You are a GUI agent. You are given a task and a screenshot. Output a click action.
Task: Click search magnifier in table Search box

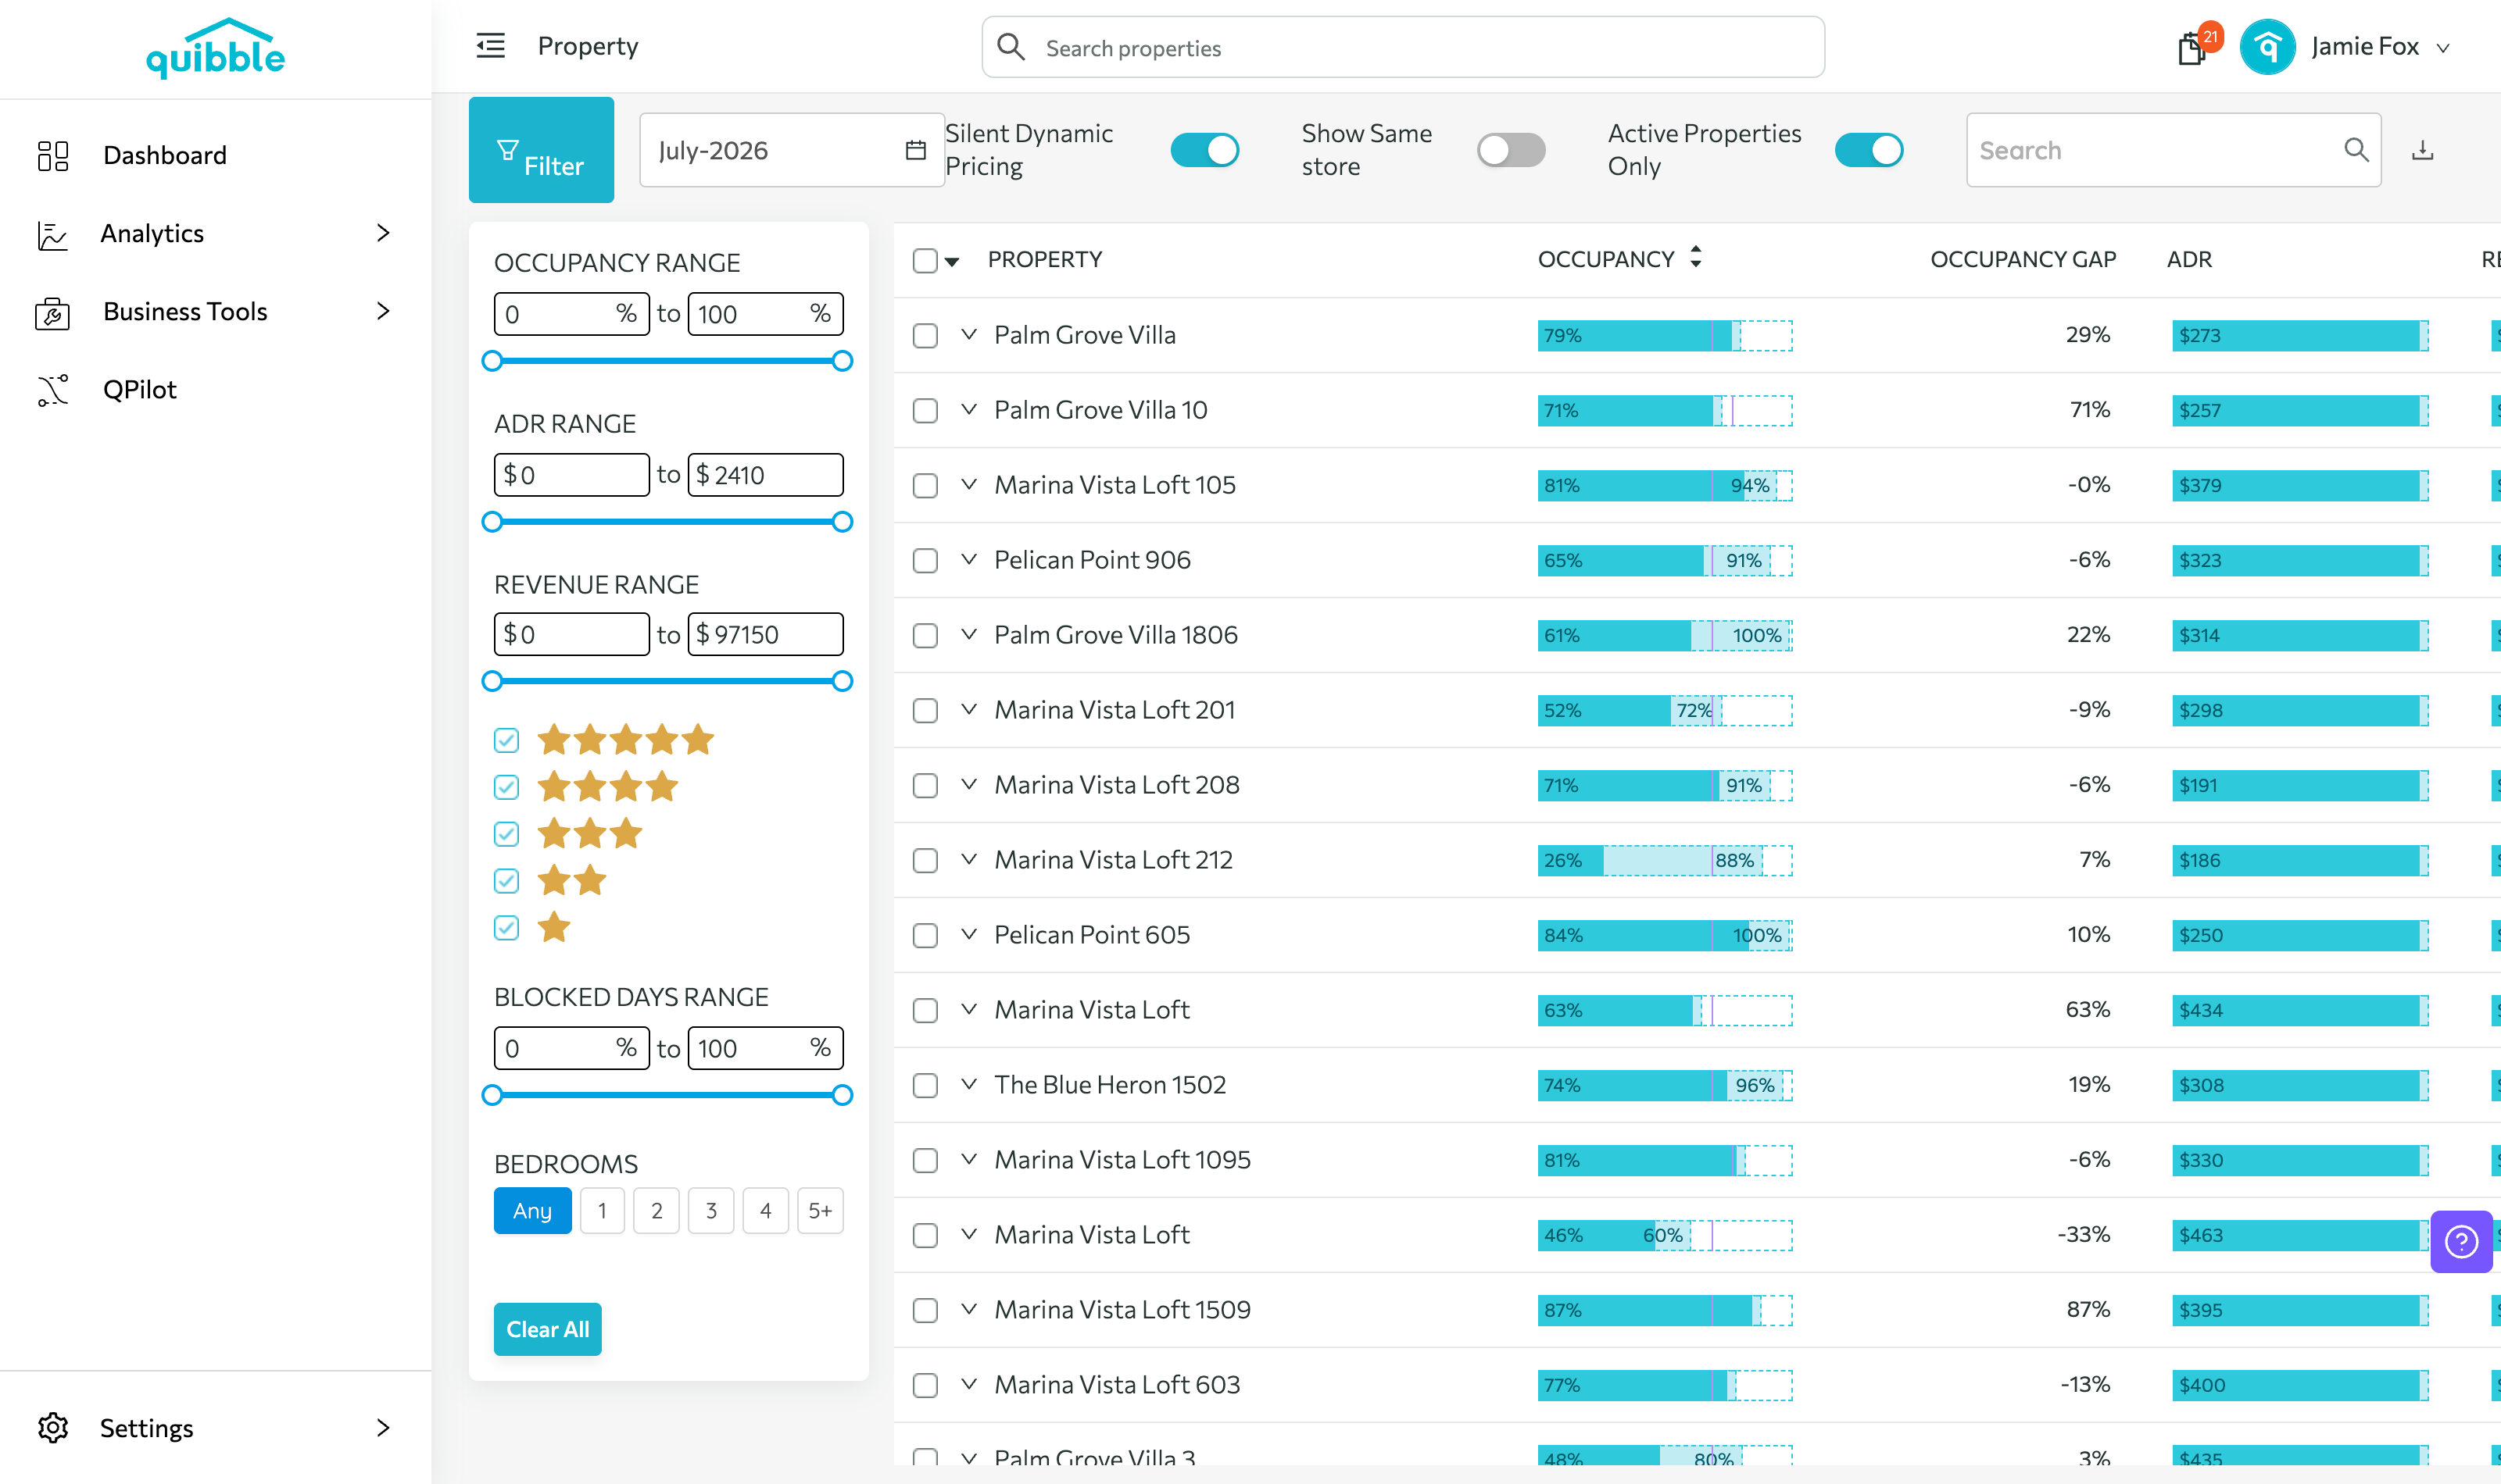[x=2356, y=150]
